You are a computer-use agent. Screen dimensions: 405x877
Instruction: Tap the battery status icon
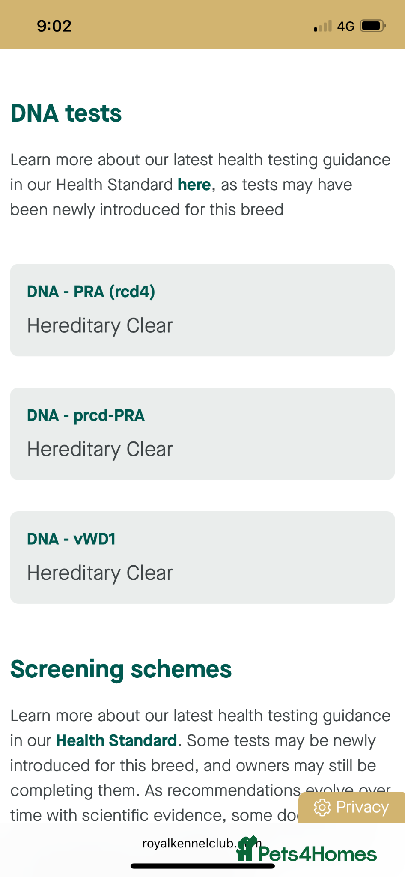372,26
